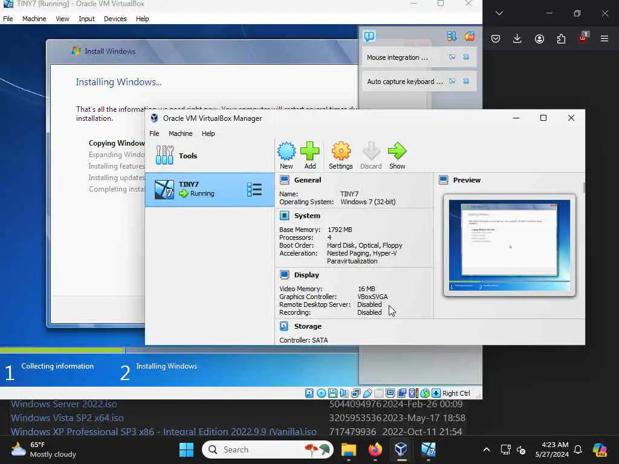
Task: Open the weather widget showing 65°F
Action: pyautogui.click(x=44, y=449)
